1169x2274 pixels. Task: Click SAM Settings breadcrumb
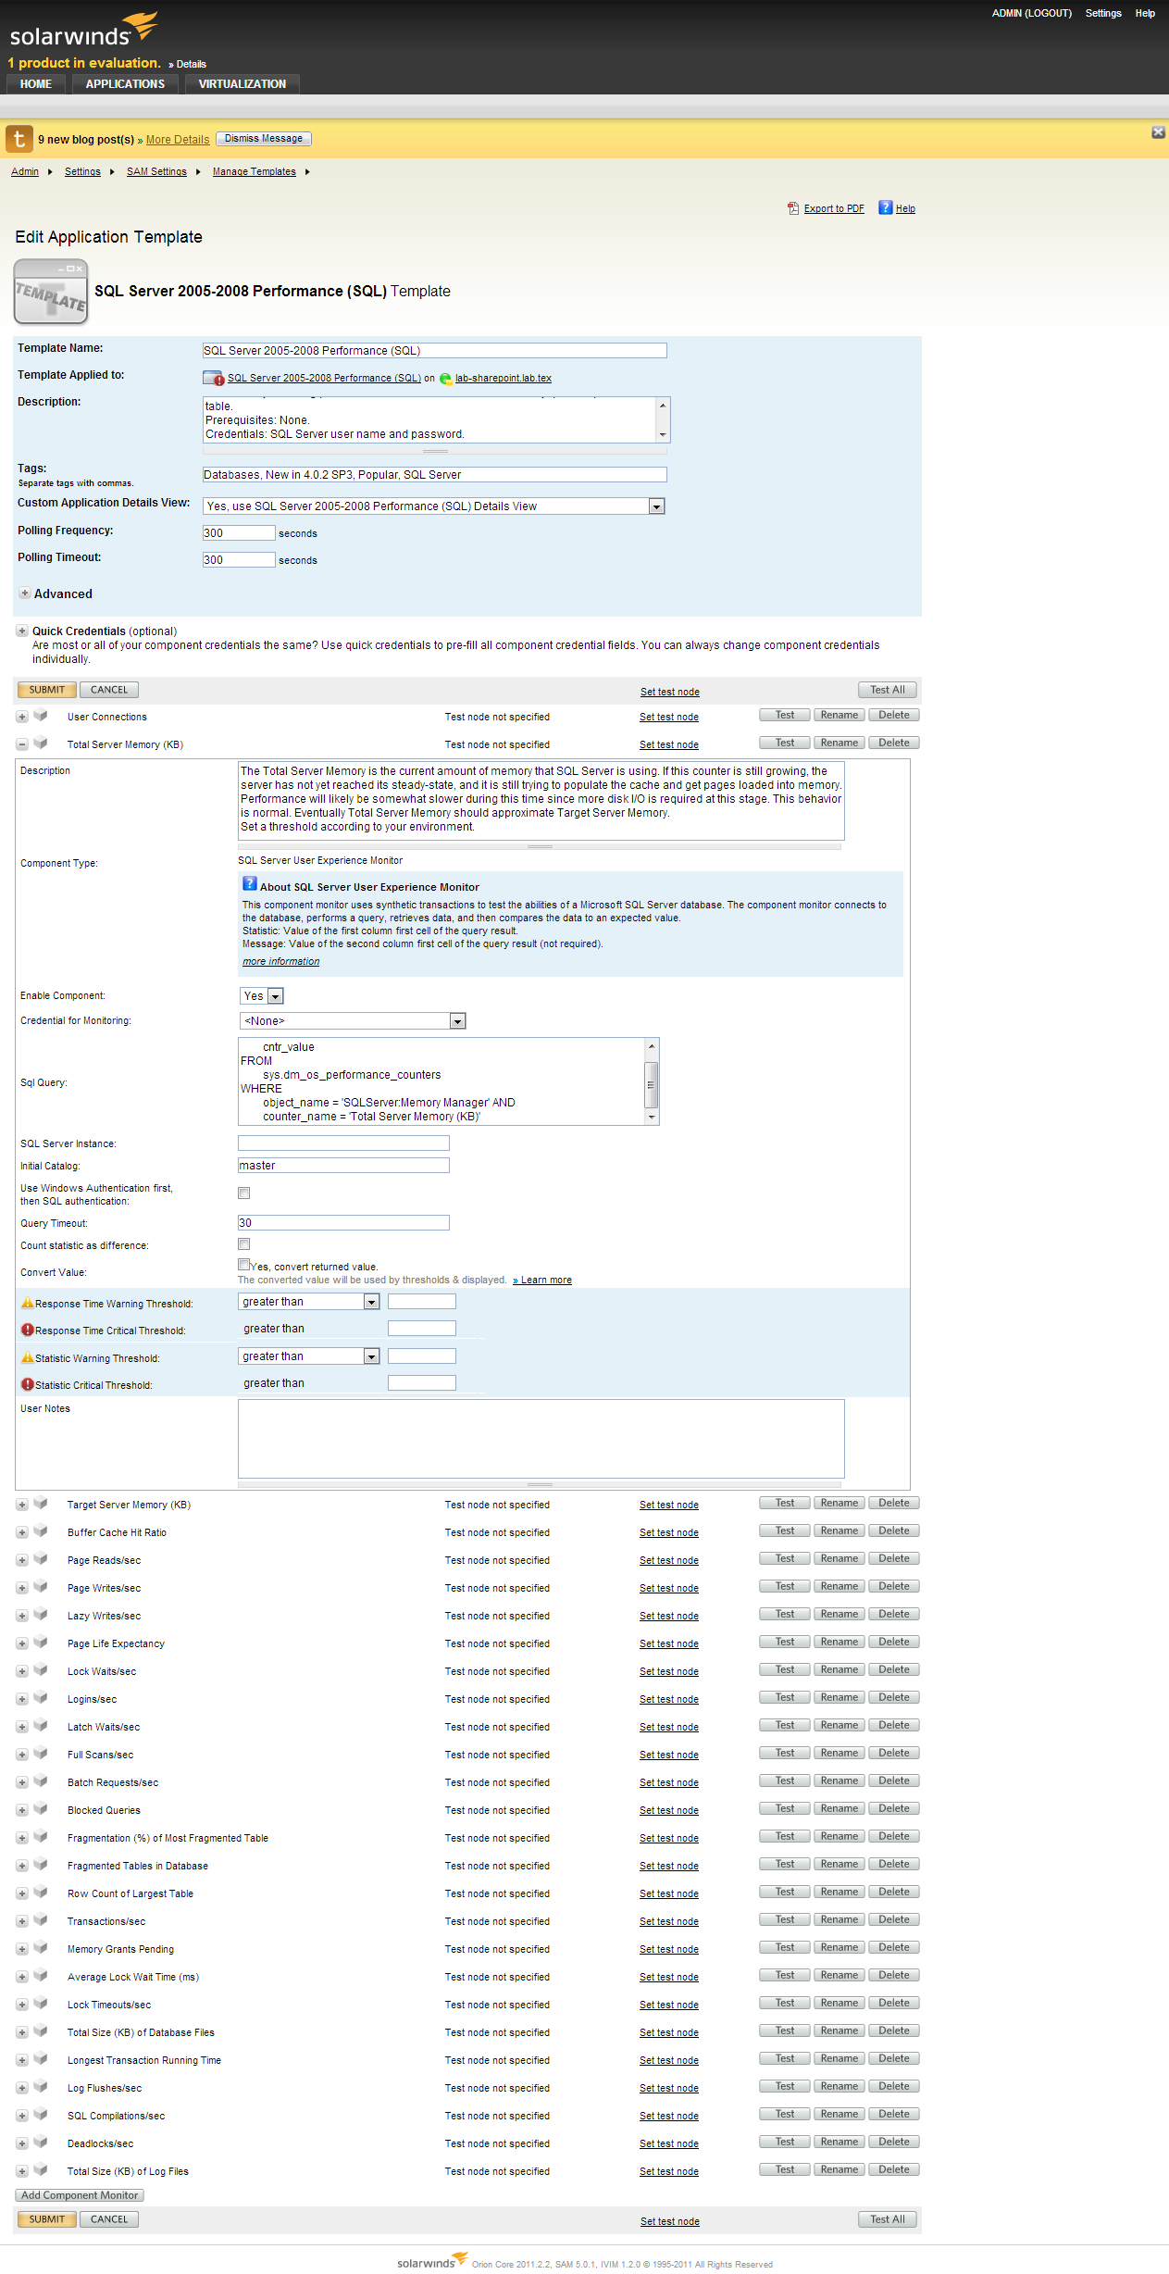click(x=156, y=171)
